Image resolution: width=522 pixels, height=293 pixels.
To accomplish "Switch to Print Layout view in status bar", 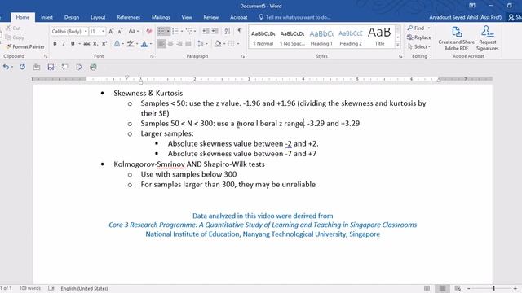I will pos(442,288).
